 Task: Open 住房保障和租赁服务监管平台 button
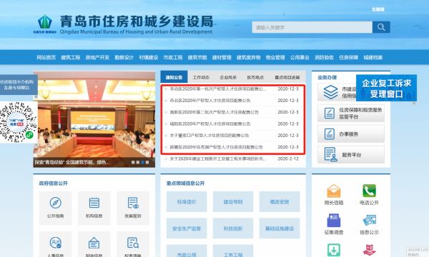[351, 113]
